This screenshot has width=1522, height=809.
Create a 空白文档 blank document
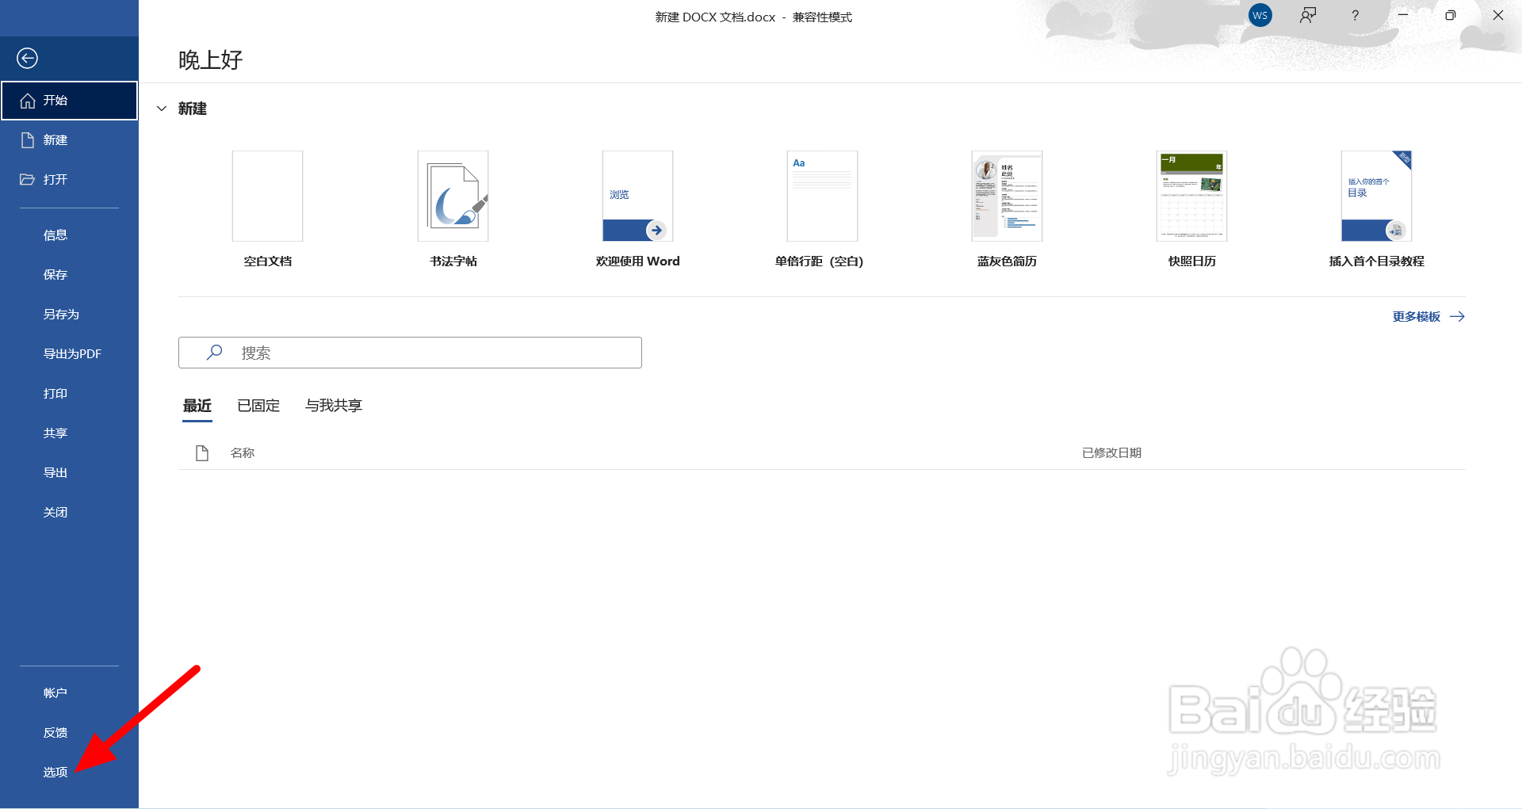tap(267, 210)
